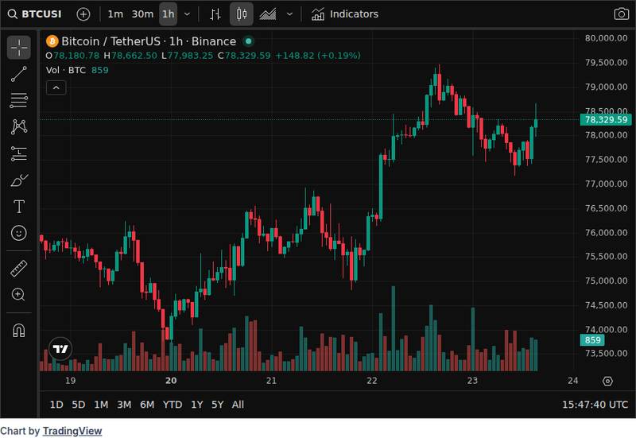Set date range to 5Y

coord(217,405)
